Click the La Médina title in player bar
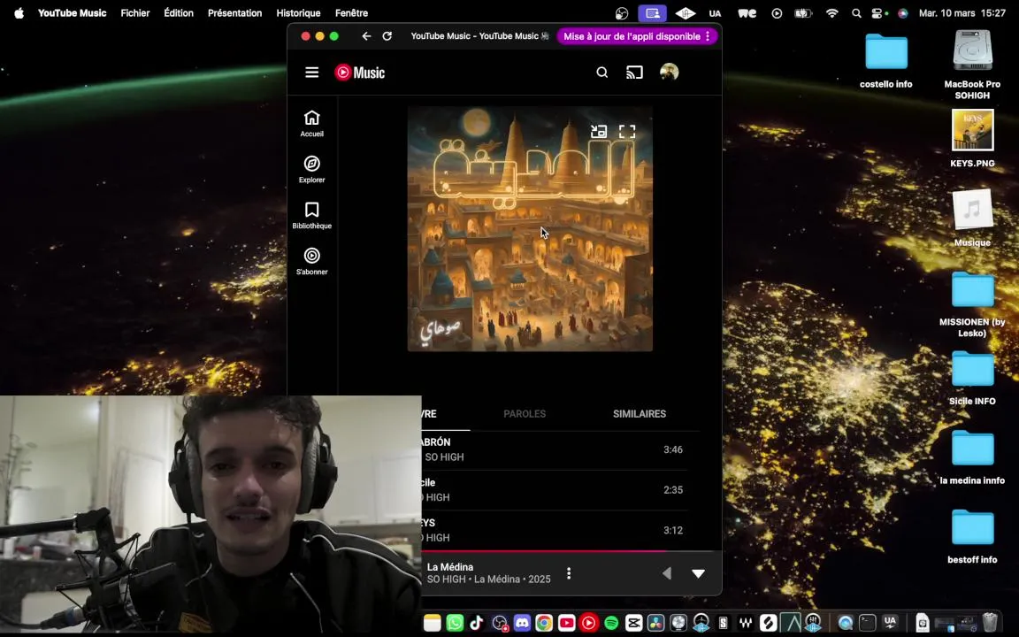This screenshot has height=637, width=1019. point(449,567)
